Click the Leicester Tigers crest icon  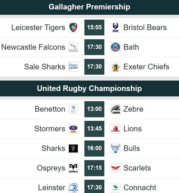coord(73,28)
